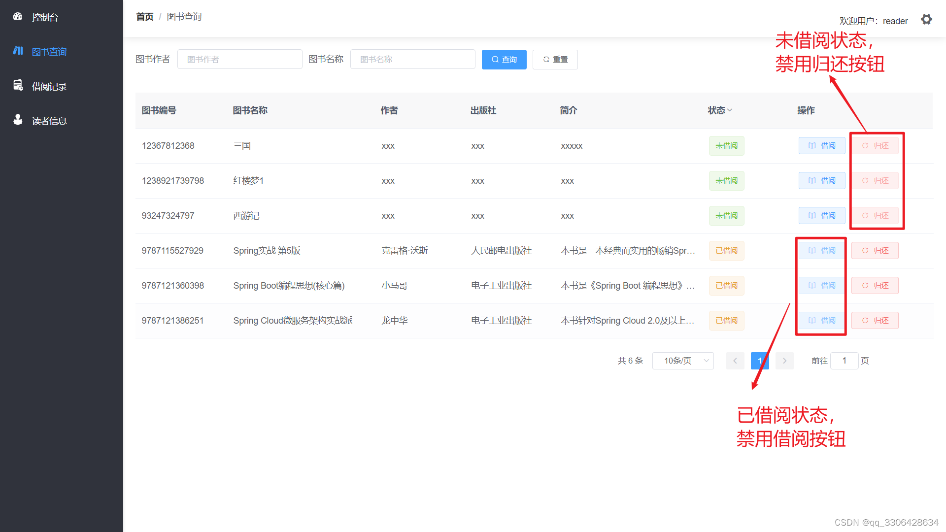This screenshot has height=532, width=946.
Task: Click the previous page arrow
Action: 735,361
